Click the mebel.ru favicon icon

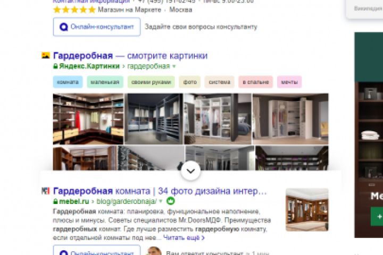coord(46,191)
